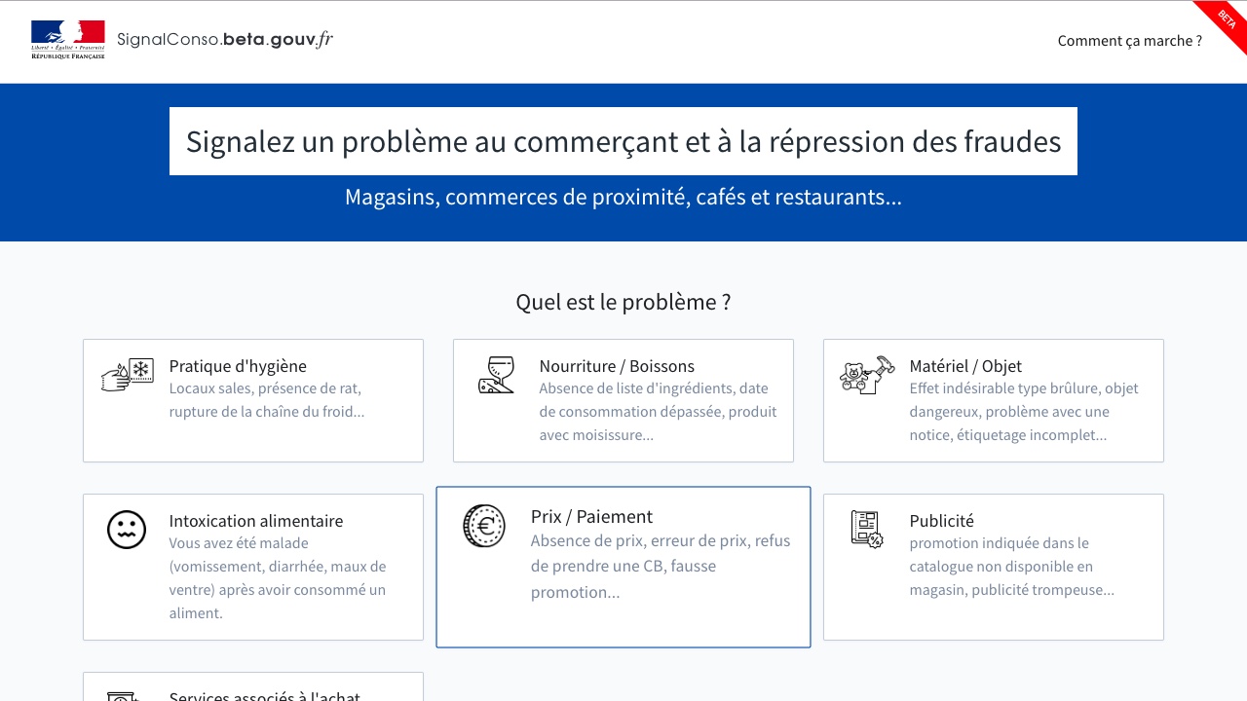Screen dimensions: 1247x701
Task: Choose the Prix / Paiement category
Action: tap(623, 567)
